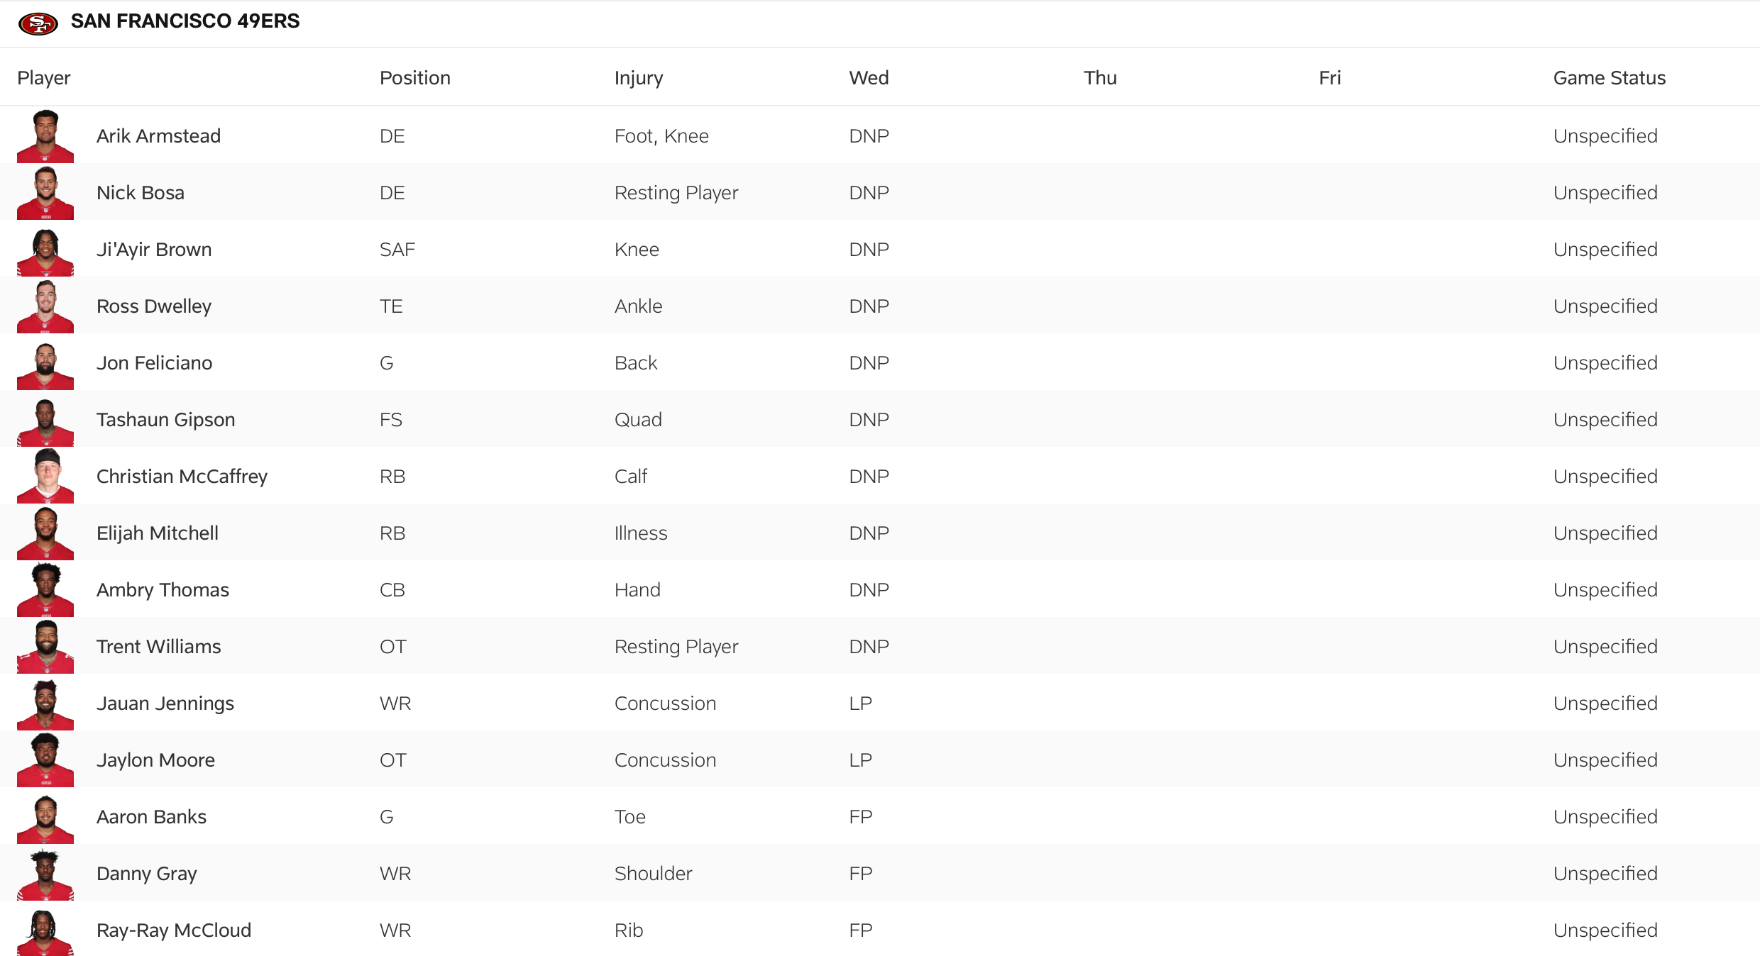Image resolution: width=1760 pixels, height=956 pixels.
Task: Click Tashaun Gipson's headshot
Action: [x=45, y=421]
